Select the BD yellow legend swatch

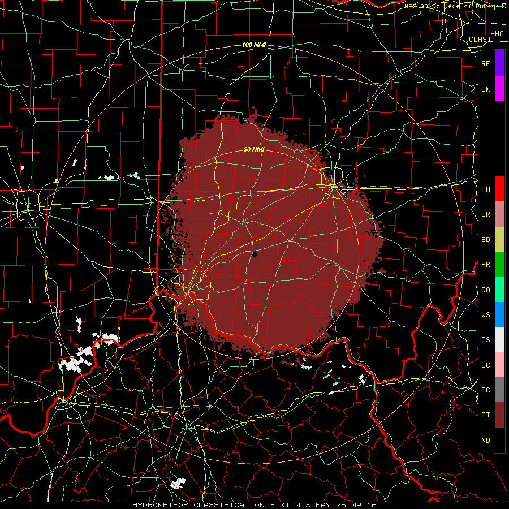(x=499, y=239)
